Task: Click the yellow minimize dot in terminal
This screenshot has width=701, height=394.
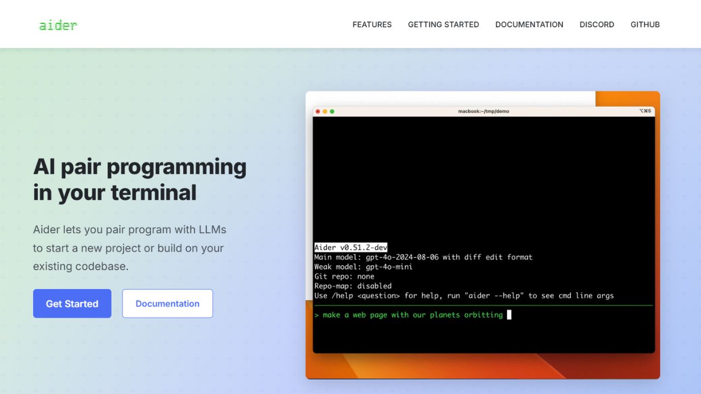Action: [x=325, y=112]
